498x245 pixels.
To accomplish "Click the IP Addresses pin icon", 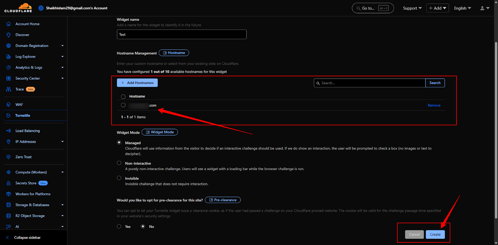I will point(9,142).
